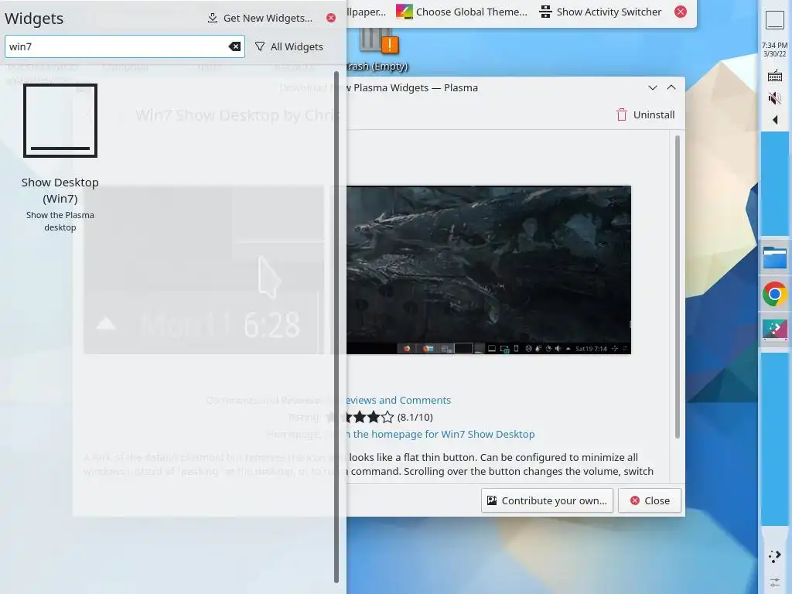Click the panel configure sliders icon
Image resolution: width=792 pixels, height=594 pixels.
click(x=775, y=582)
